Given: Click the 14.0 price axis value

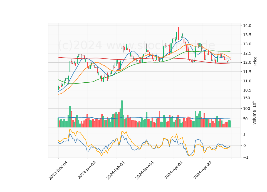Looking at the screenshot, I should (247, 26).
